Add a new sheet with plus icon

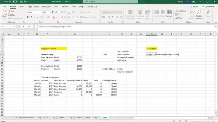[x=114, y=118]
